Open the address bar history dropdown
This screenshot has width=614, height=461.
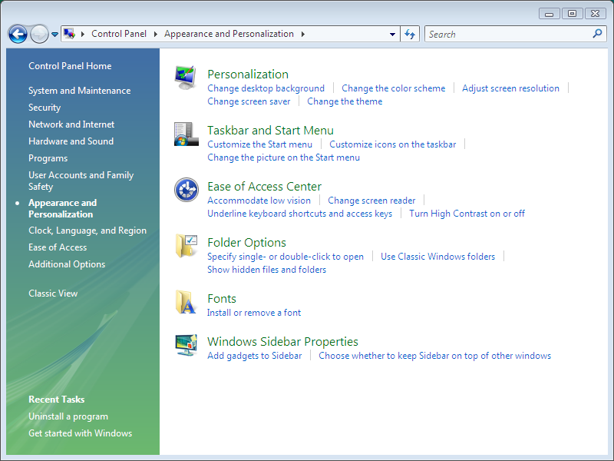pyautogui.click(x=391, y=34)
